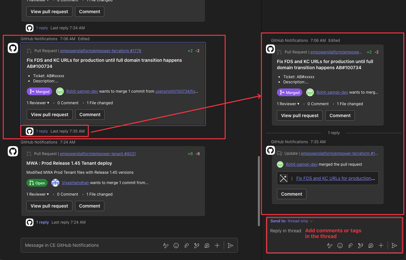Image resolution: width=406 pixels, height=260 pixels.
Task: Open format options in thread reply box
Action: click(330, 246)
